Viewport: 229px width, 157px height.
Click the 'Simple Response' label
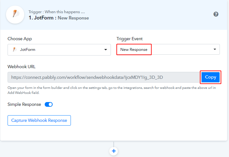(x=24, y=105)
